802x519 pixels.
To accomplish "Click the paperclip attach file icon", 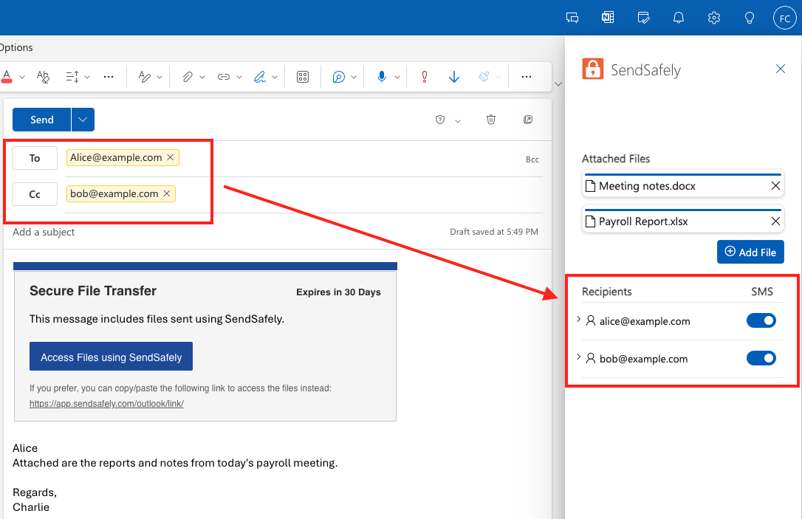I will (188, 77).
